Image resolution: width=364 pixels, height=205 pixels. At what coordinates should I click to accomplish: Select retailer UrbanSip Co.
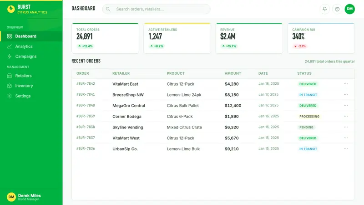(125, 149)
